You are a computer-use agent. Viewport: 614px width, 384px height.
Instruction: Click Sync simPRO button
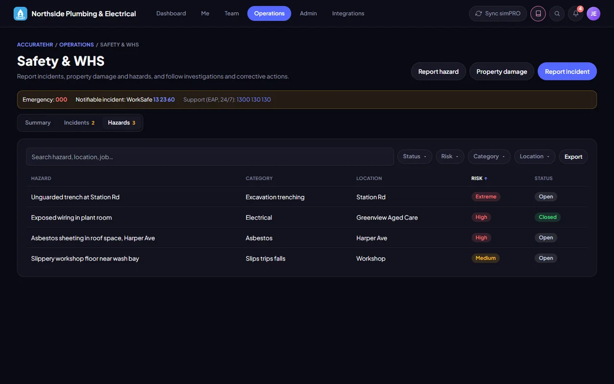(498, 13)
